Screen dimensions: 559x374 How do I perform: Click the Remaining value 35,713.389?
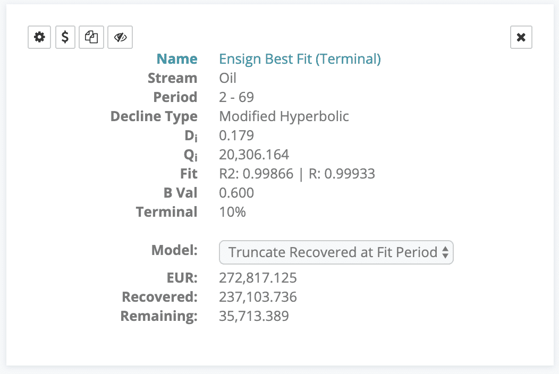coord(254,316)
